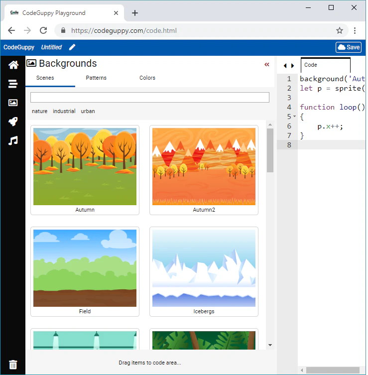Click the 'Autumn' caption label

click(85, 210)
